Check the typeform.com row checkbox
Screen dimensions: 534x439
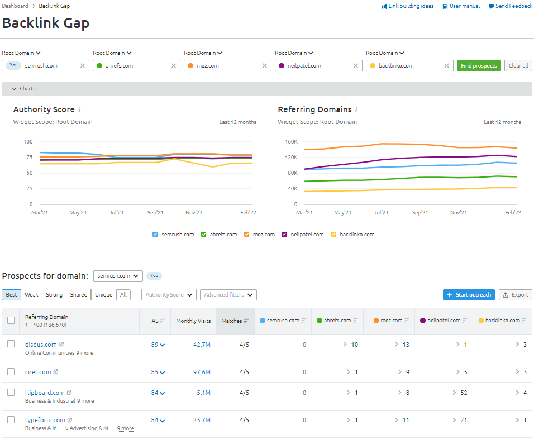coord(11,419)
